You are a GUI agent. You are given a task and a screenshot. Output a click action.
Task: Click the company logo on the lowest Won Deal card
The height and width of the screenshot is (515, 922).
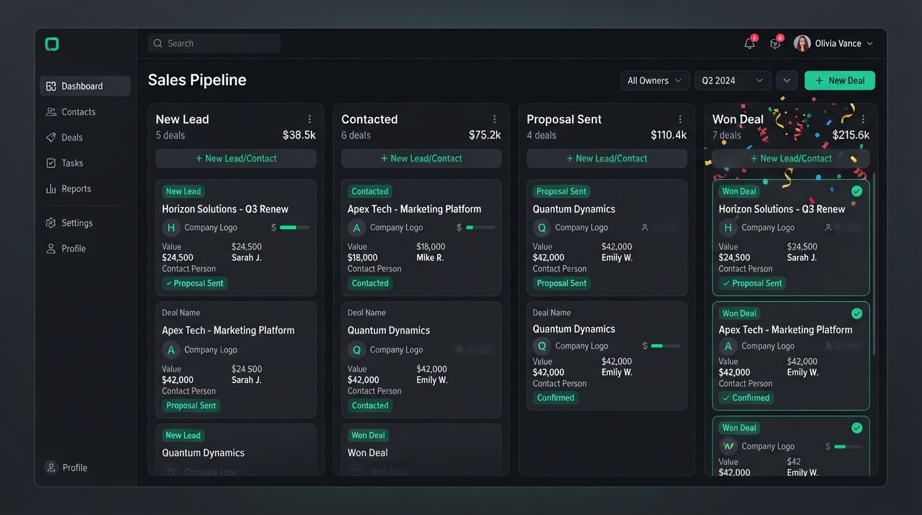pos(728,446)
